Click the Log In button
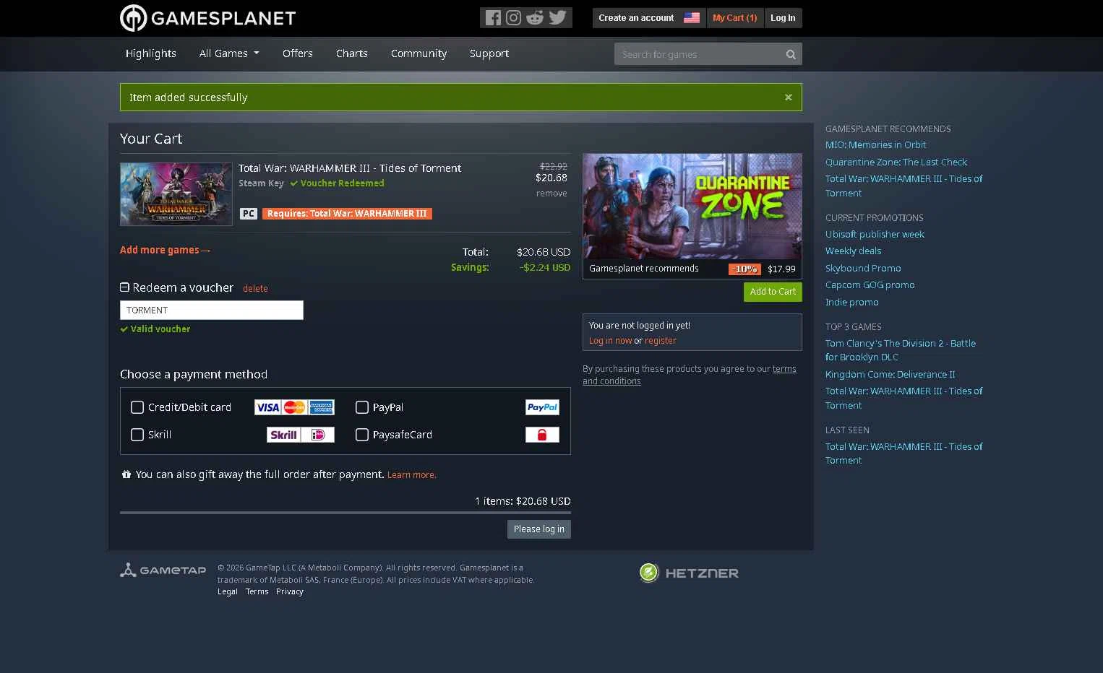The width and height of the screenshot is (1103, 673). [x=783, y=18]
